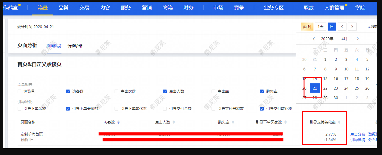Open the 营销 navigation tab

147,8
